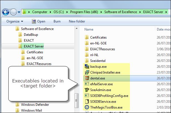This screenshot has height=113, width=171.
Task: Select EXACT folder in the tree
Action: [29, 41]
